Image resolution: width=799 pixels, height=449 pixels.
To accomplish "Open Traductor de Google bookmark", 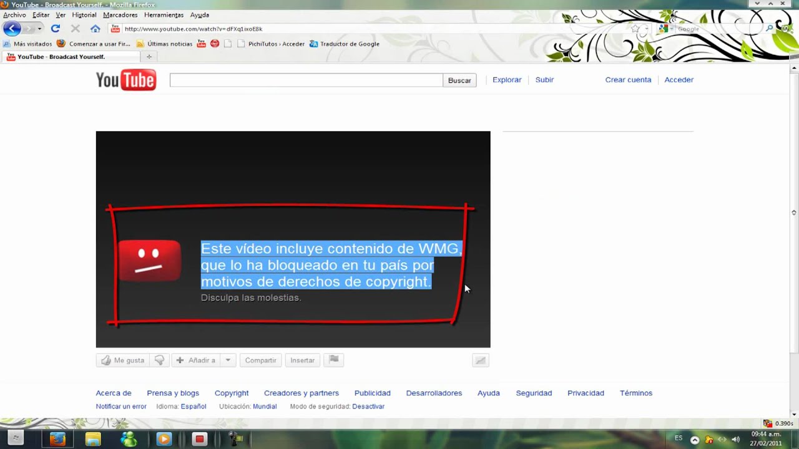I will pos(345,44).
